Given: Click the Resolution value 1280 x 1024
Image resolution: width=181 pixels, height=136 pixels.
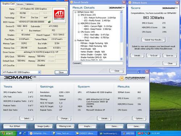Looking at the screenshot, I should (64, 92).
